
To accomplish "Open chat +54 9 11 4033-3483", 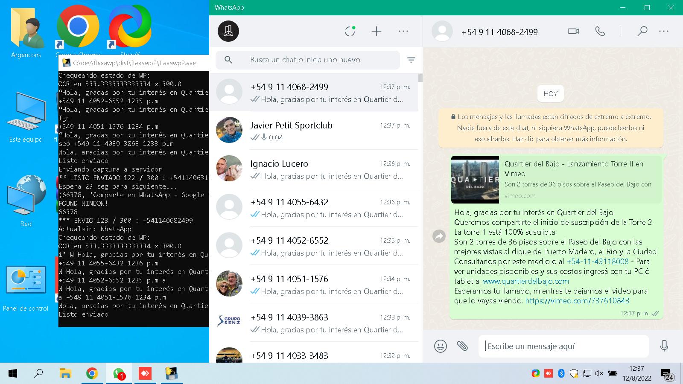I will tap(314, 352).
